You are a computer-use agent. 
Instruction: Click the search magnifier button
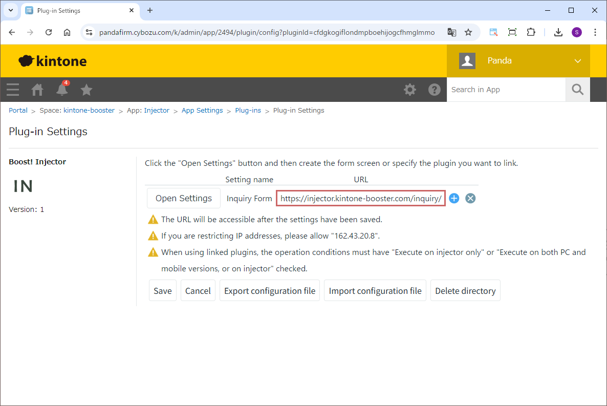coord(577,90)
